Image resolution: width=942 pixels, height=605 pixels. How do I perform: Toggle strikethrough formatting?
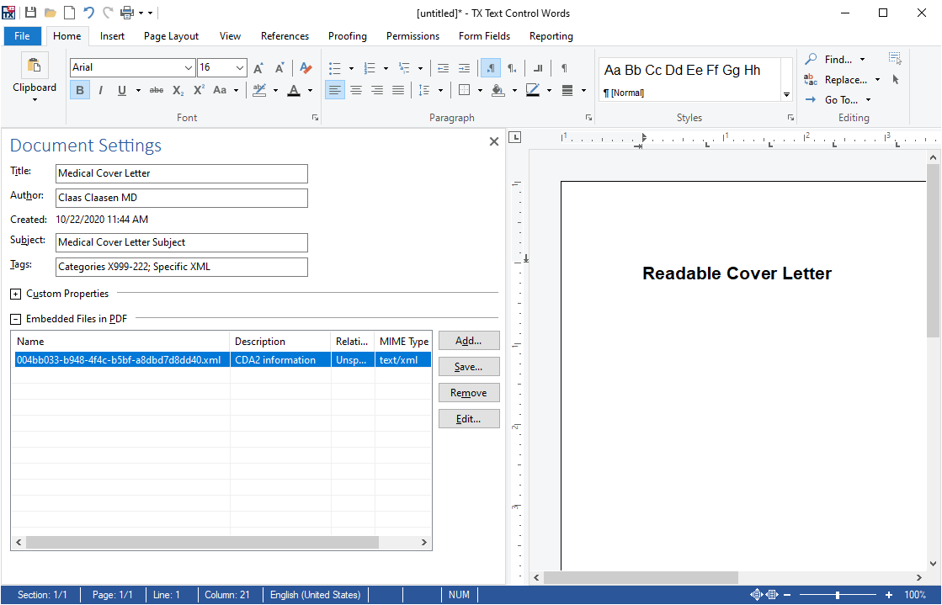(x=157, y=90)
